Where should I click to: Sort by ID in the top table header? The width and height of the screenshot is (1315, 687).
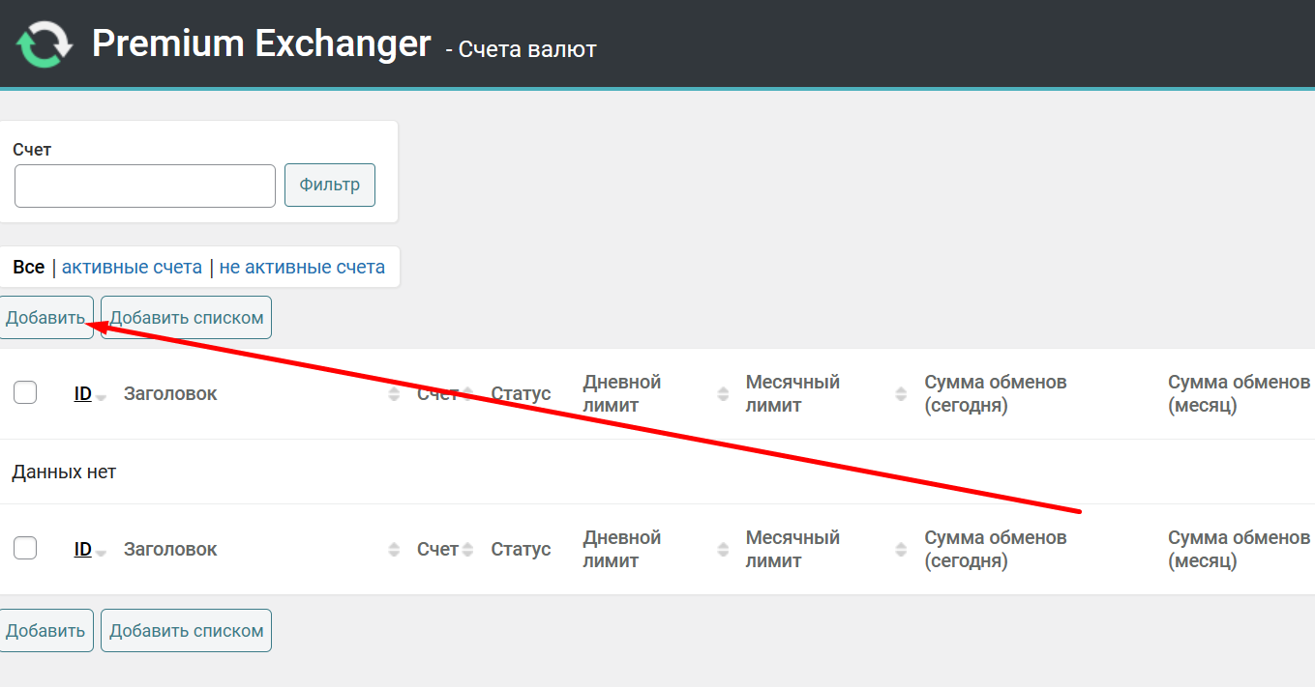[x=83, y=394]
